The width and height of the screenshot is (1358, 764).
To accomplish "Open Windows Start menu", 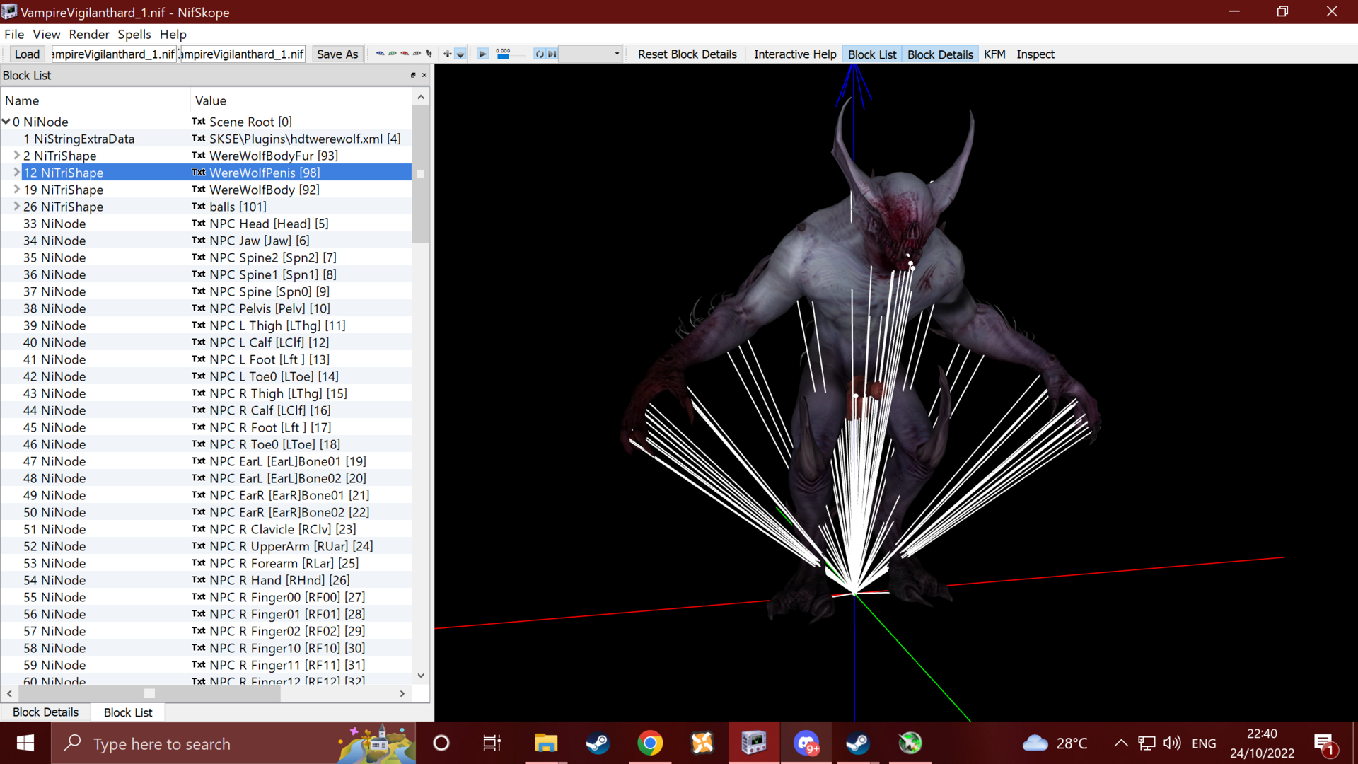I will coord(25,743).
